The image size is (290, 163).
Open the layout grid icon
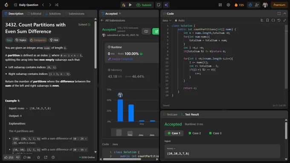pos(220,5)
